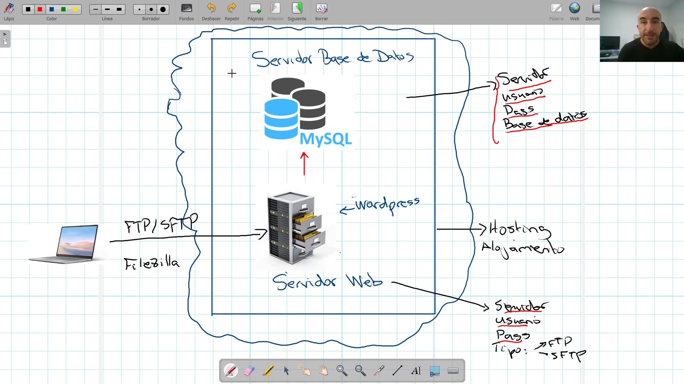This screenshot has width=684, height=384.
Task: Expand the left side panel tab
Action: (x=5, y=38)
